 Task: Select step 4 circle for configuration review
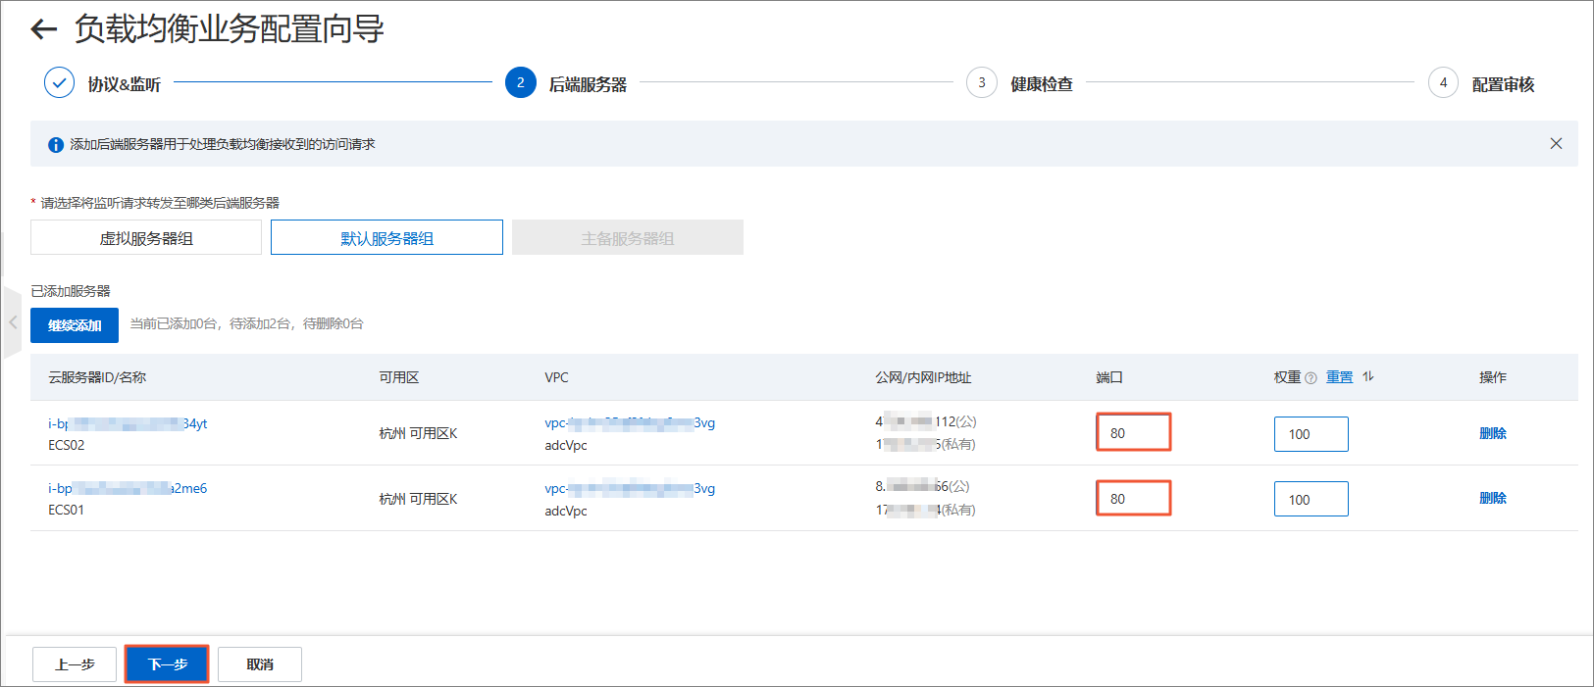[1443, 83]
